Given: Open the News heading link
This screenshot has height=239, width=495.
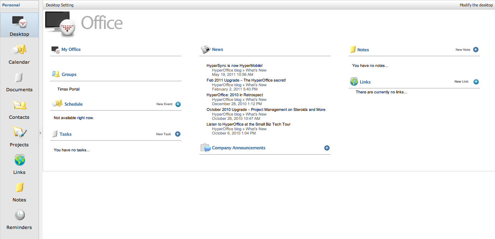Looking at the screenshot, I should tap(217, 49).
